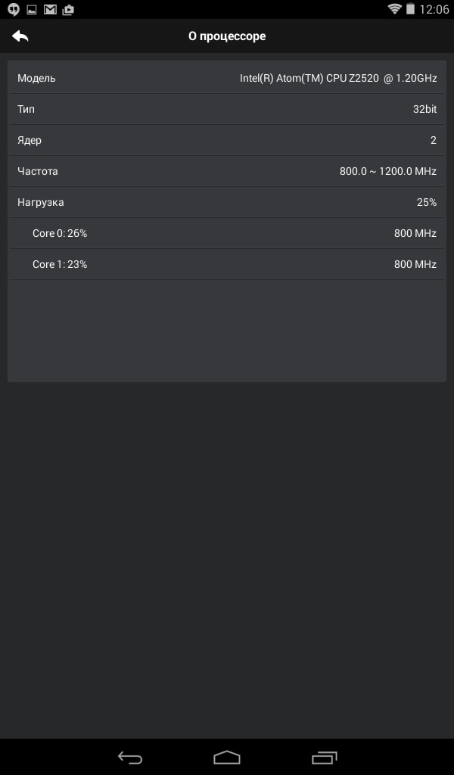The image size is (454, 775).
Task: Tap the "О процессоре" title
Action: 227,36
